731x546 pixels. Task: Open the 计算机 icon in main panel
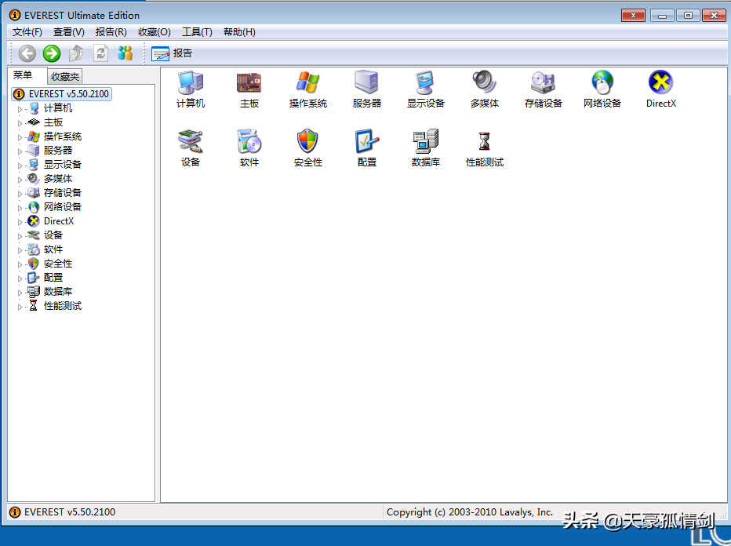[x=191, y=83]
